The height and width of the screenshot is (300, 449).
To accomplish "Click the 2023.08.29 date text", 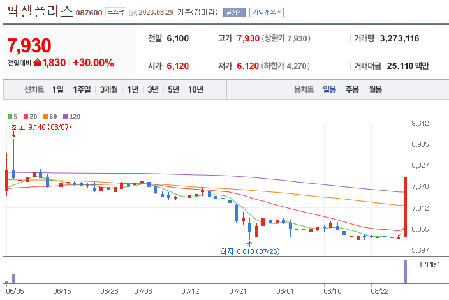I will click(x=156, y=12).
